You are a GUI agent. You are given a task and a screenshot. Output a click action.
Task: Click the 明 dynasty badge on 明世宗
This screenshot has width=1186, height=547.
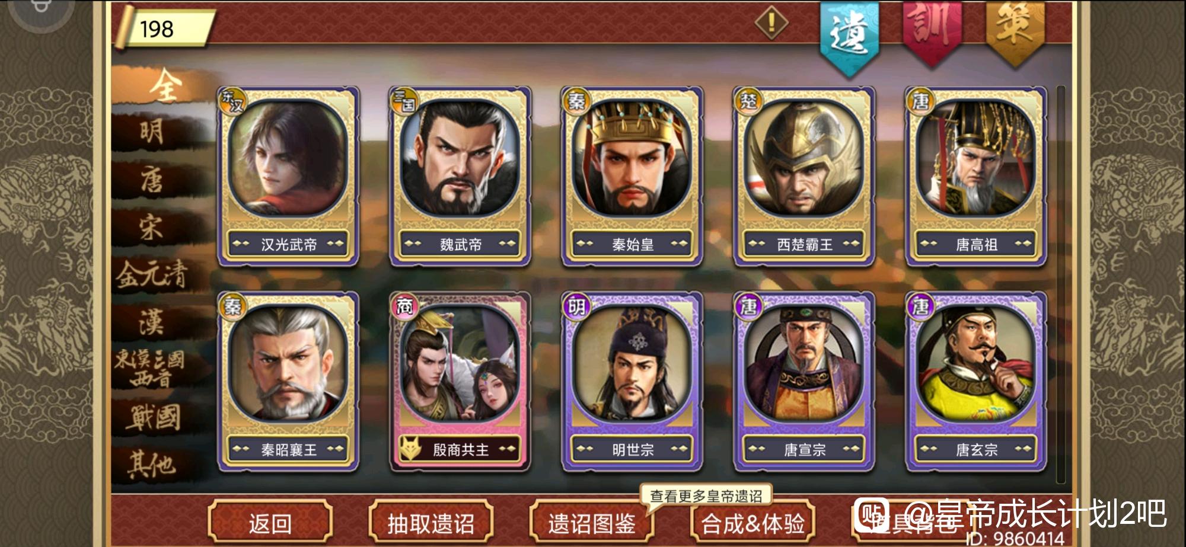click(576, 306)
